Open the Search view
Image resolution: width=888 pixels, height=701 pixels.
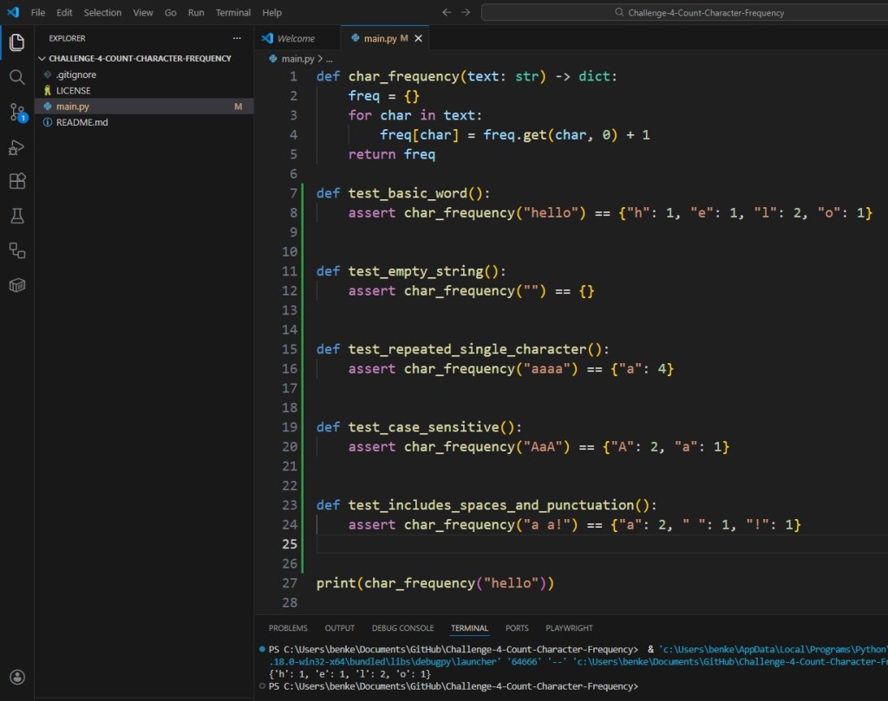click(x=16, y=77)
